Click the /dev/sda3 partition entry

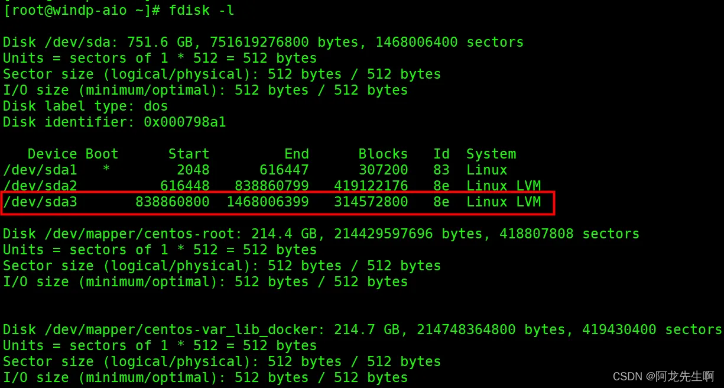(x=278, y=203)
